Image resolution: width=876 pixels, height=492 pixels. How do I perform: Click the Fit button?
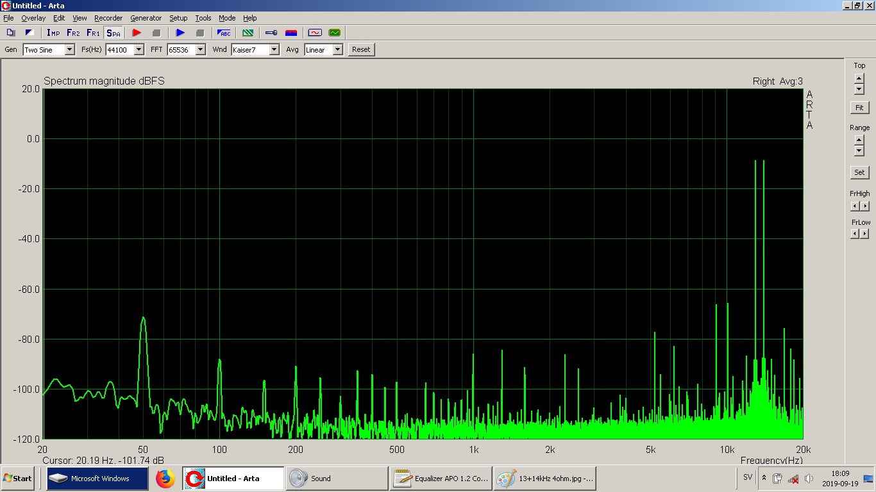pos(859,108)
